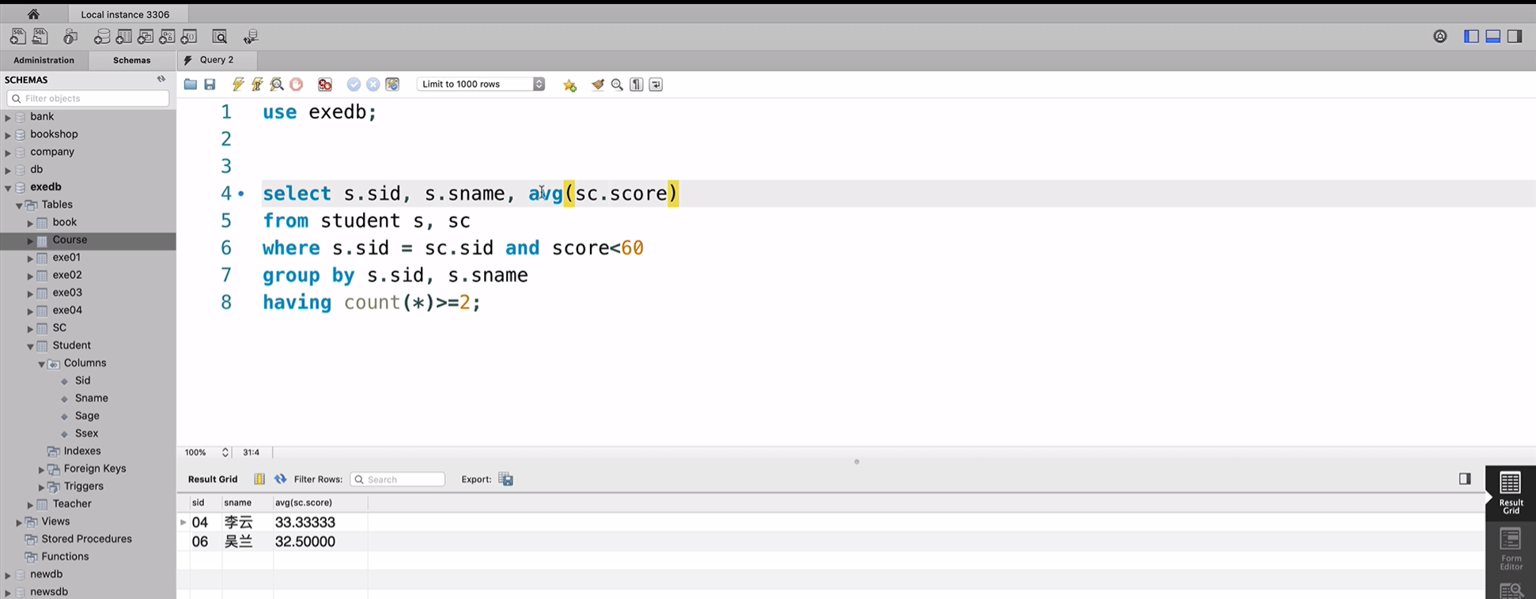1536x599 pixels.
Task: Reconnect to DBMS icon
Action: point(251,36)
